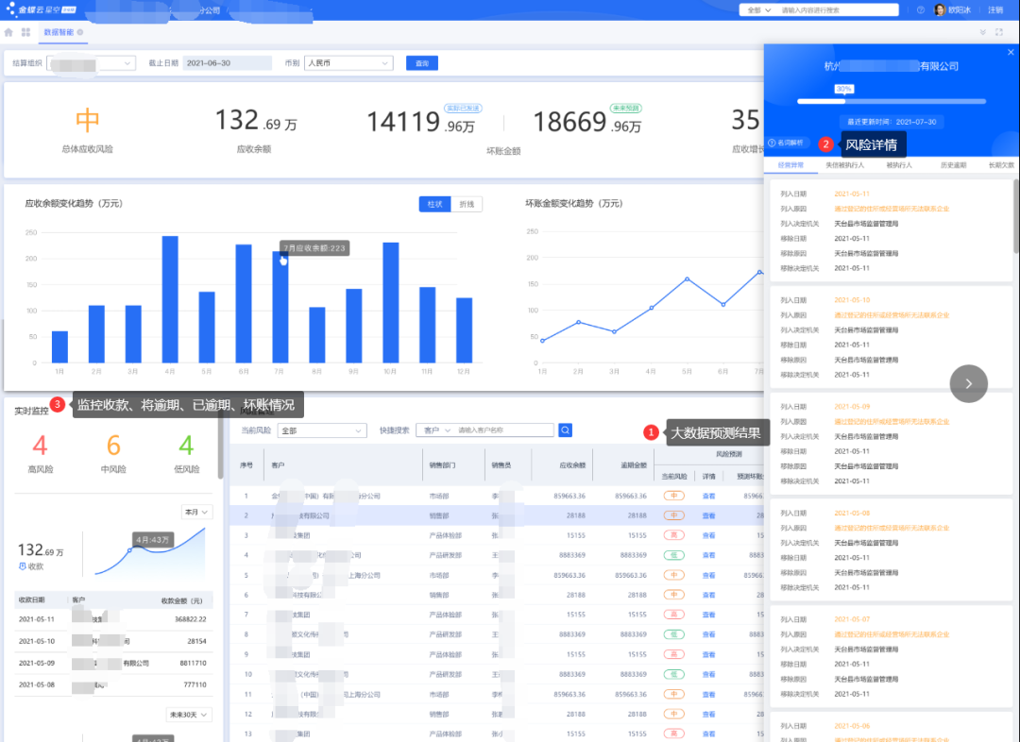The height and width of the screenshot is (742, 1020).
Task: Open the 未来30天 dropdown
Action: 189,715
